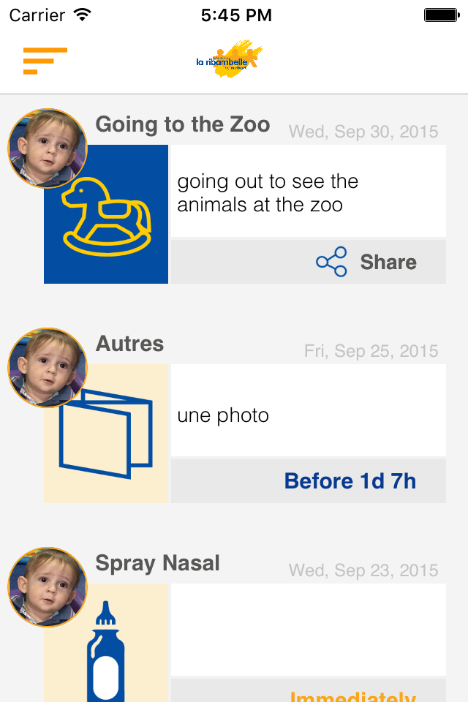Open the orange hamburger menu
The image size is (468, 702).
[x=45, y=61]
